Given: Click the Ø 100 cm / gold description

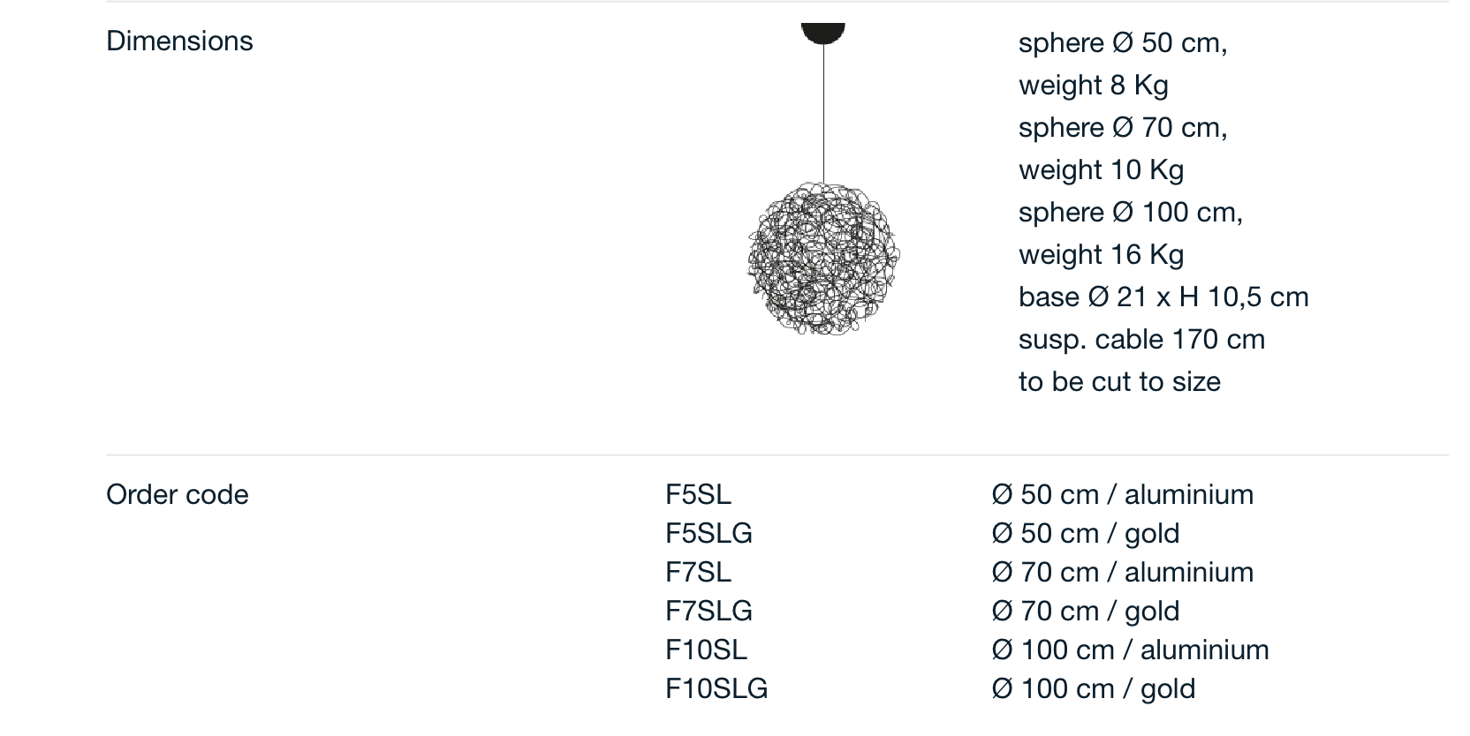Looking at the screenshot, I should [1093, 688].
